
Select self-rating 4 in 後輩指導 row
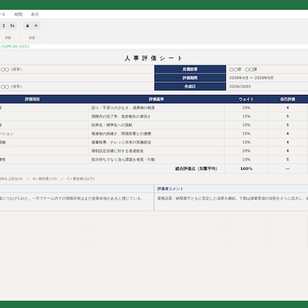pyautogui.click(x=287, y=142)
